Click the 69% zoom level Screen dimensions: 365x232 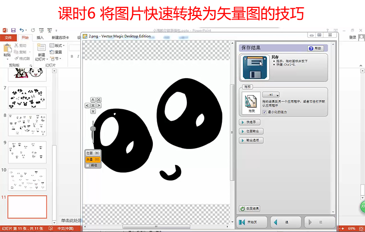point(351,229)
